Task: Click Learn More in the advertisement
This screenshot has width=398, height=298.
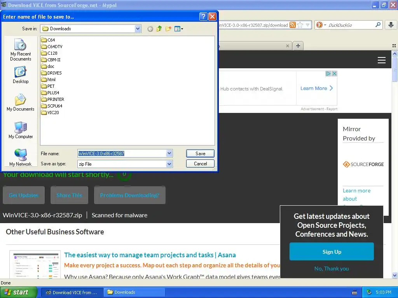Action: 316,88
